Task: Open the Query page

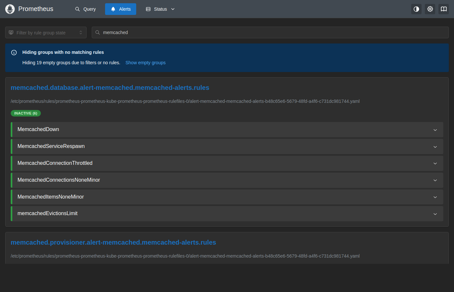Action: click(x=85, y=9)
